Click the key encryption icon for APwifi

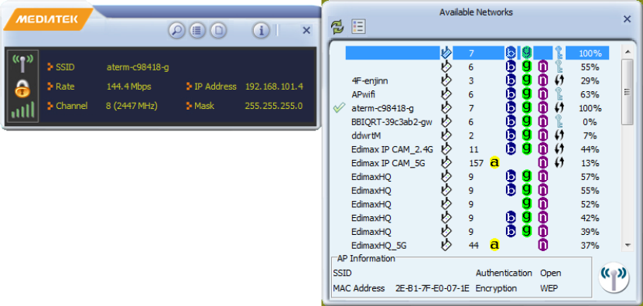point(559,94)
